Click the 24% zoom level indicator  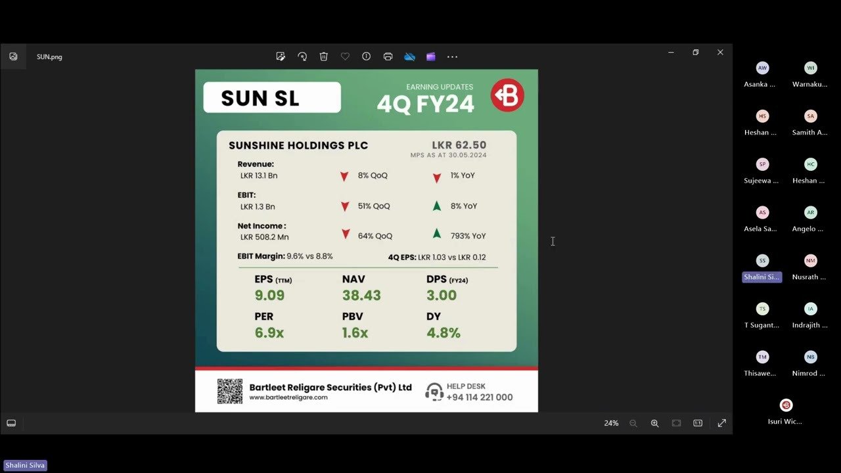click(611, 423)
